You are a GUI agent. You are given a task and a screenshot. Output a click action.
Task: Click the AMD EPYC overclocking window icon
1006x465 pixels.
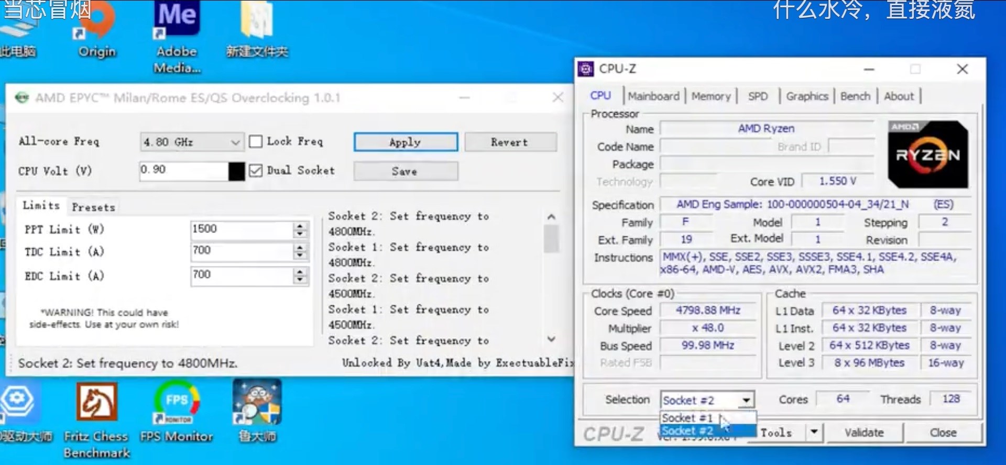point(22,97)
